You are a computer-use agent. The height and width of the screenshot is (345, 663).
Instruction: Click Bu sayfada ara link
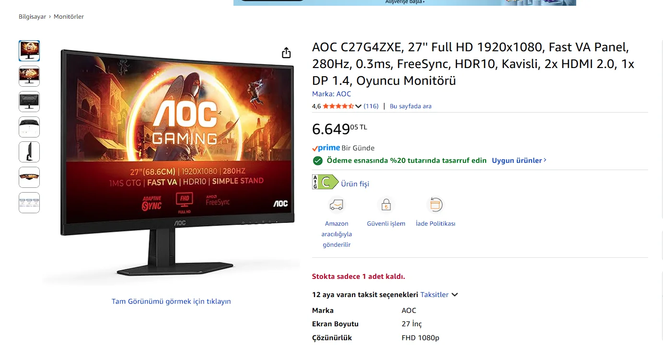pyautogui.click(x=410, y=106)
